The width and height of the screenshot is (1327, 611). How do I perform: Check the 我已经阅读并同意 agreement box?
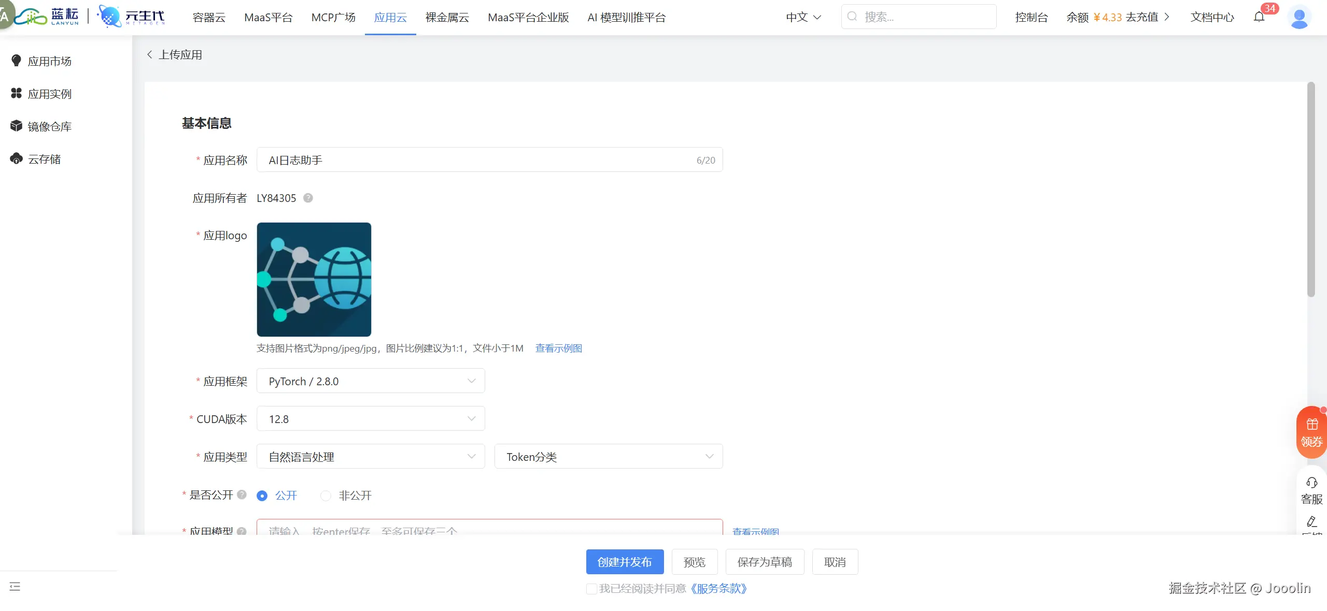591,589
